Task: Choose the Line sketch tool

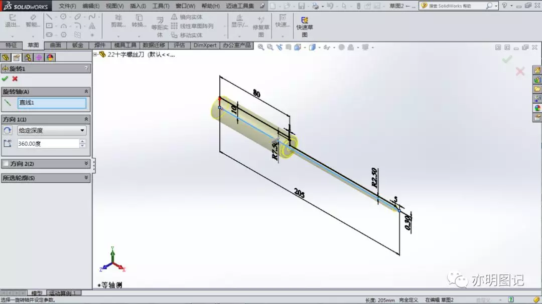Action: coord(49,17)
